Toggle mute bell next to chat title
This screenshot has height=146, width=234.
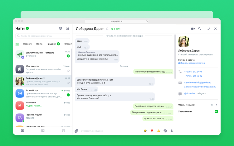[107, 29]
